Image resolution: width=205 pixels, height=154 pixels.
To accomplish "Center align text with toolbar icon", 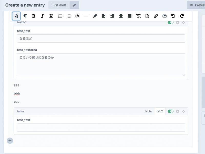I will pyautogui.click(x=121, y=16).
